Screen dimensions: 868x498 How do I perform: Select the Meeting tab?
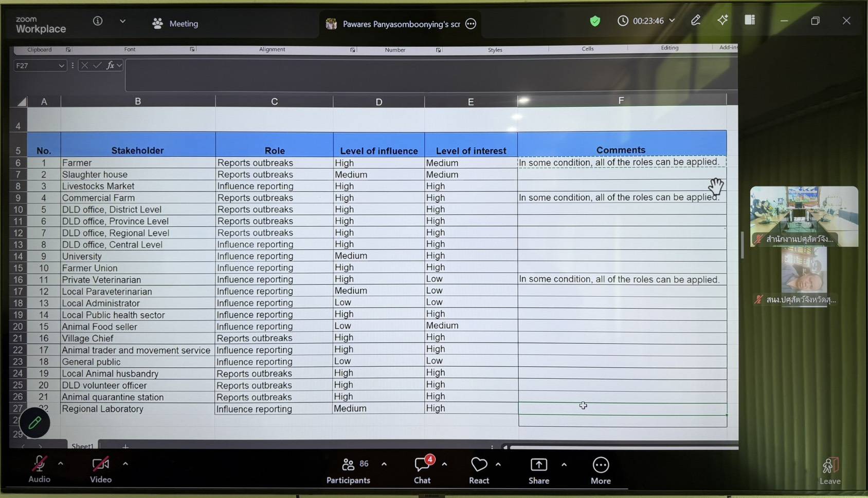pyautogui.click(x=175, y=24)
